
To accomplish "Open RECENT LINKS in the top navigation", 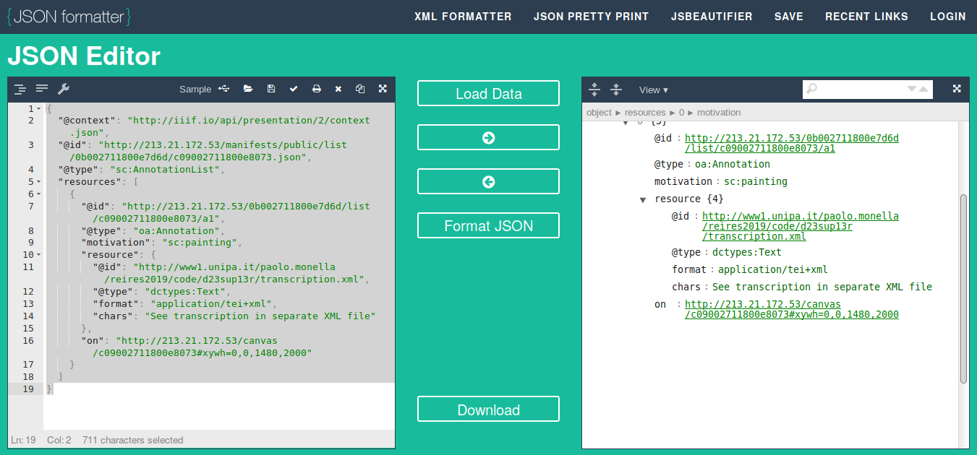I will coord(866,17).
